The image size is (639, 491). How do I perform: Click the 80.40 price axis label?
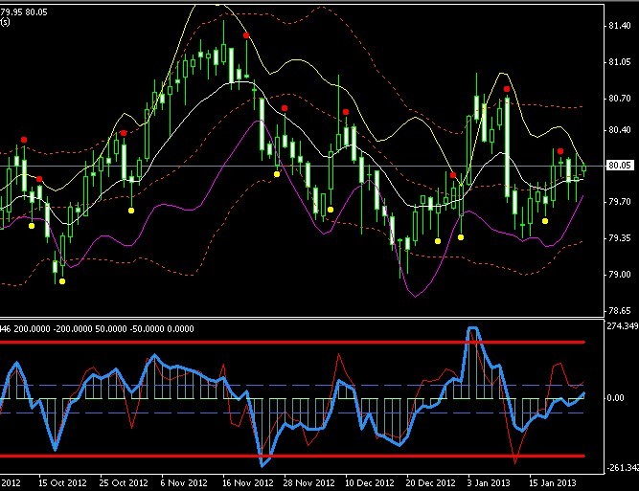coord(620,130)
